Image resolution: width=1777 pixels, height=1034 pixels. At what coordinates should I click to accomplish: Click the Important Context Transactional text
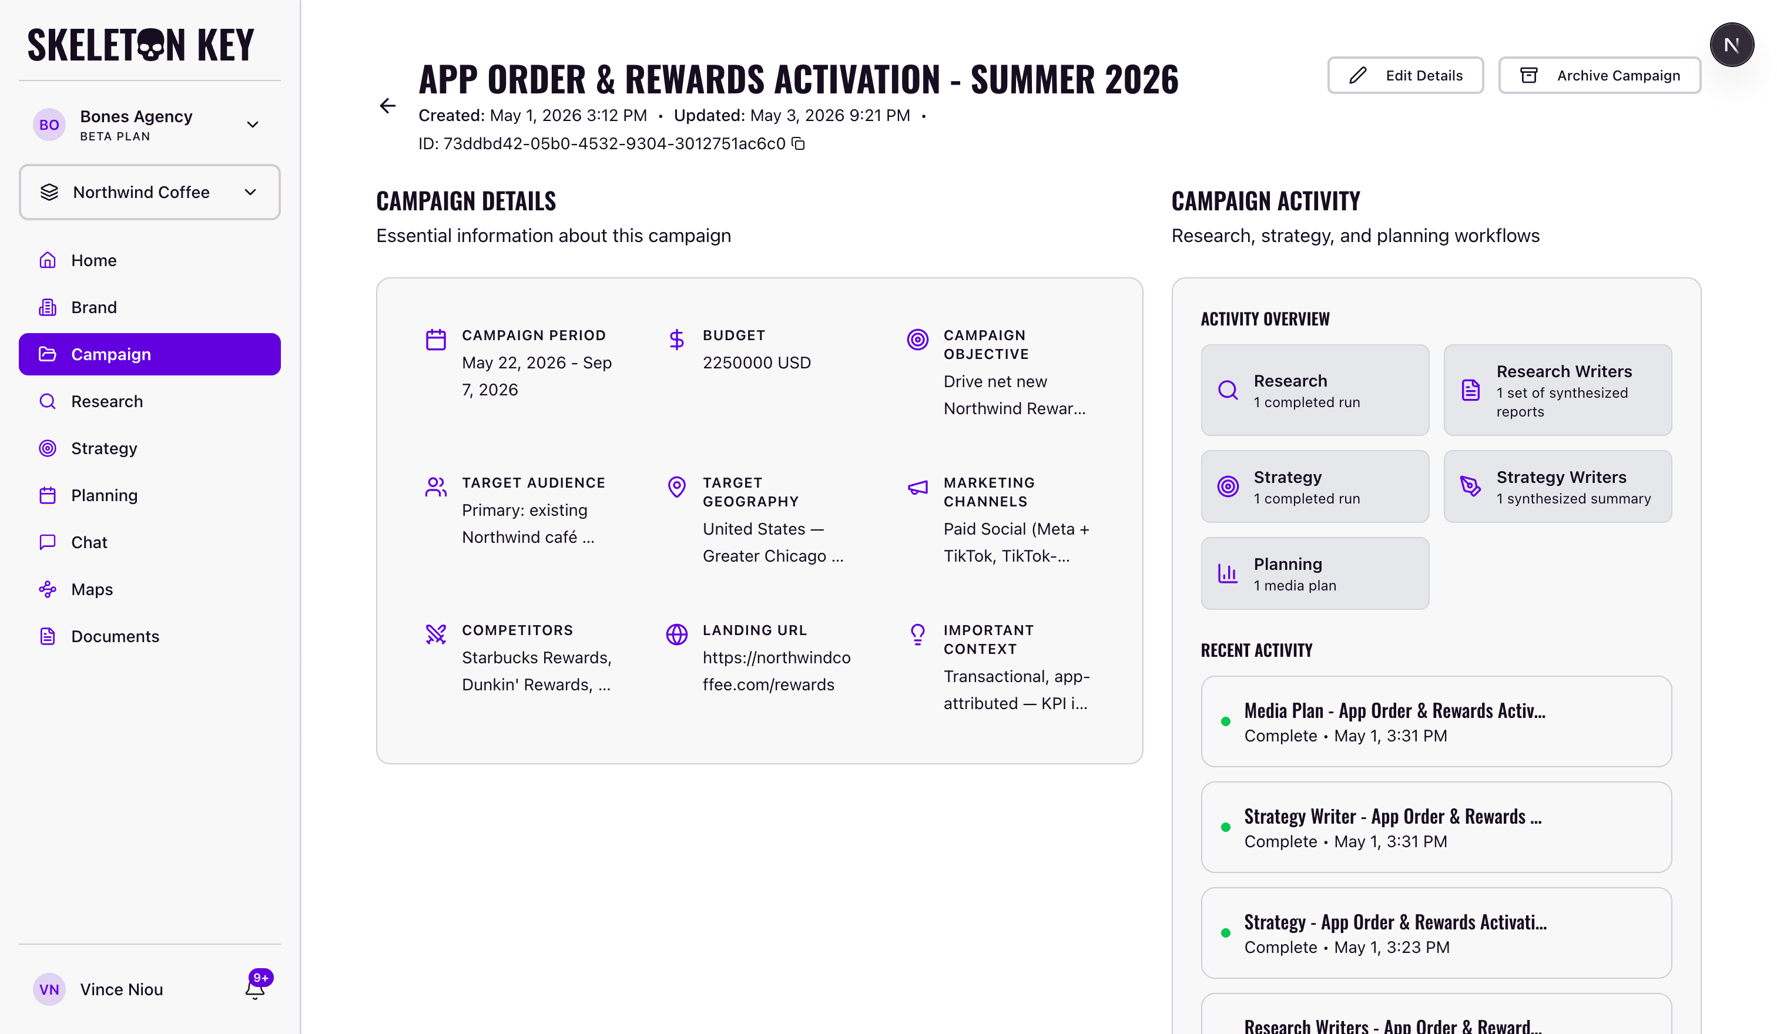click(1017, 690)
